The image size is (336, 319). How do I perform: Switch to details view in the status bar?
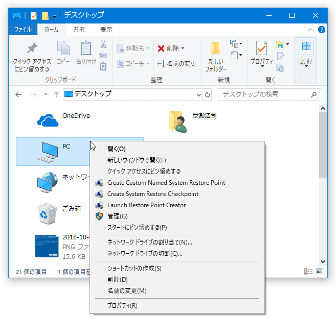pyautogui.click(x=308, y=272)
